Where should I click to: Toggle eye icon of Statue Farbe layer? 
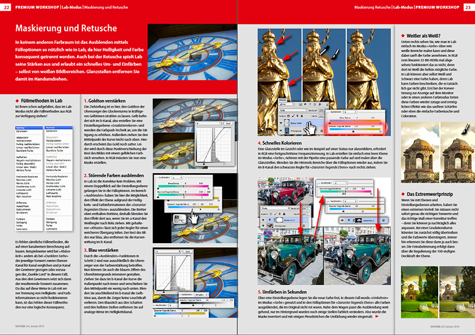[281, 123]
